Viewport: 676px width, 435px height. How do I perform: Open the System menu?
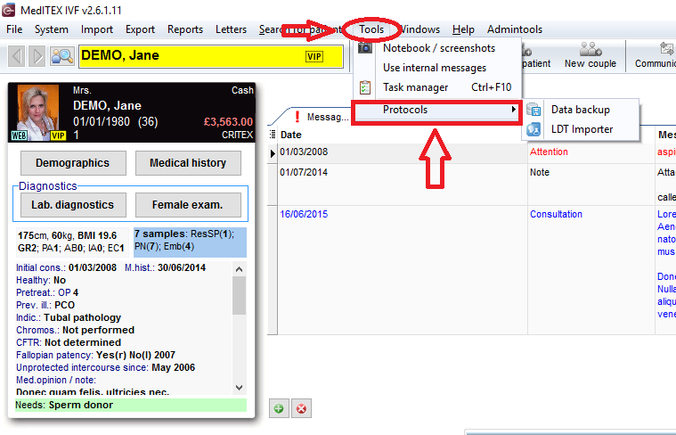tap(52, 29)
